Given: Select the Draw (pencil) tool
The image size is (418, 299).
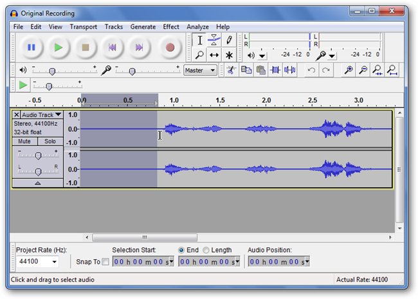Looking at the screenshot, I should (229, 41).
